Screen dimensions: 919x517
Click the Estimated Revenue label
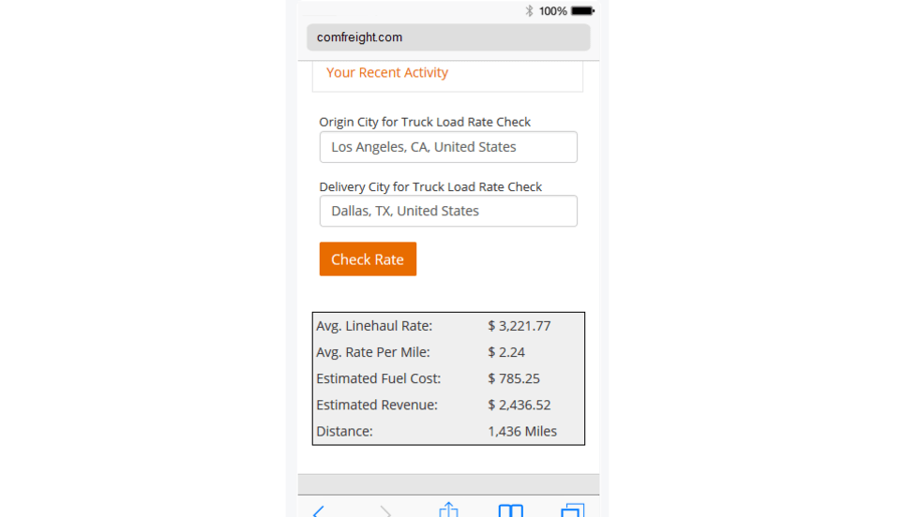(377, 405)
